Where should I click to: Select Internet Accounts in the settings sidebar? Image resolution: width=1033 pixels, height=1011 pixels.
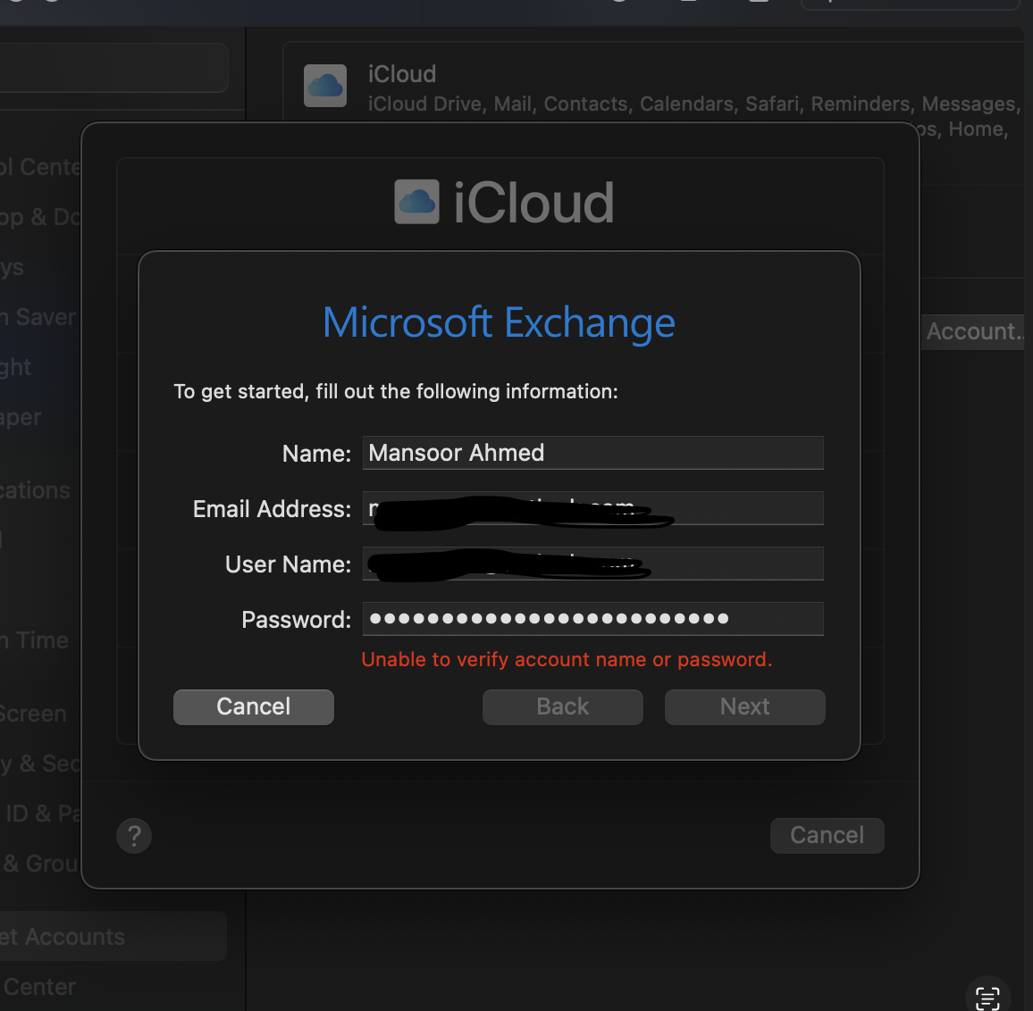pyautogui.click(x=112, y=937)
